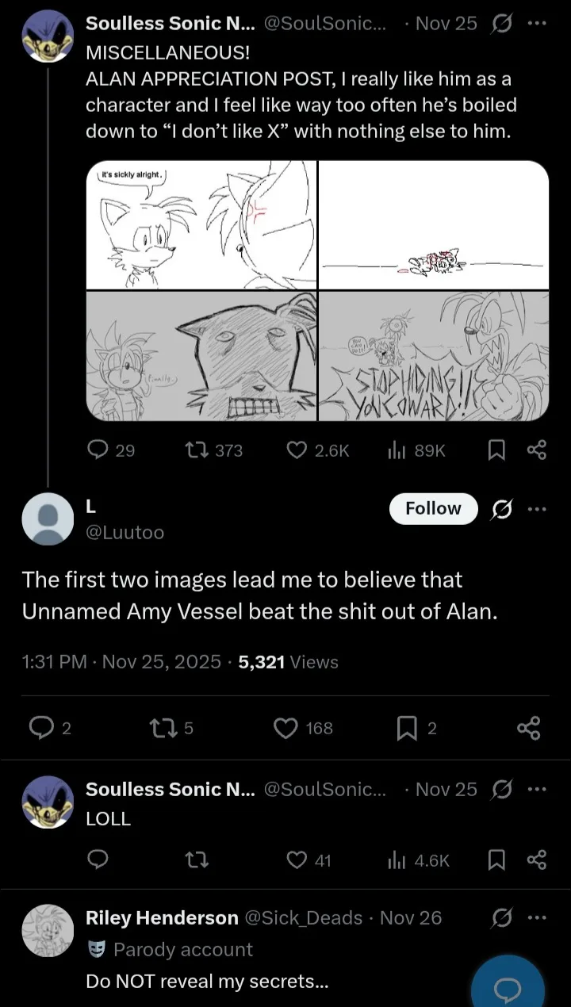Bookmark L's reply with 2 bookmarks
The height and width of the screenshot is (1007, 571).
(405, 728)
